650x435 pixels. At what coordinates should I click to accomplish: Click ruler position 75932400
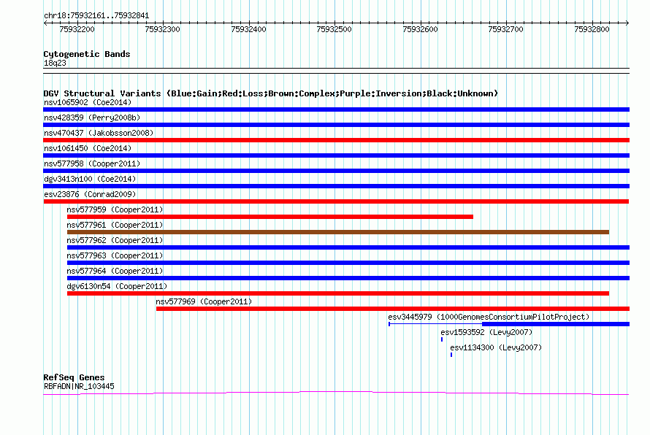[x=249, y=29]
